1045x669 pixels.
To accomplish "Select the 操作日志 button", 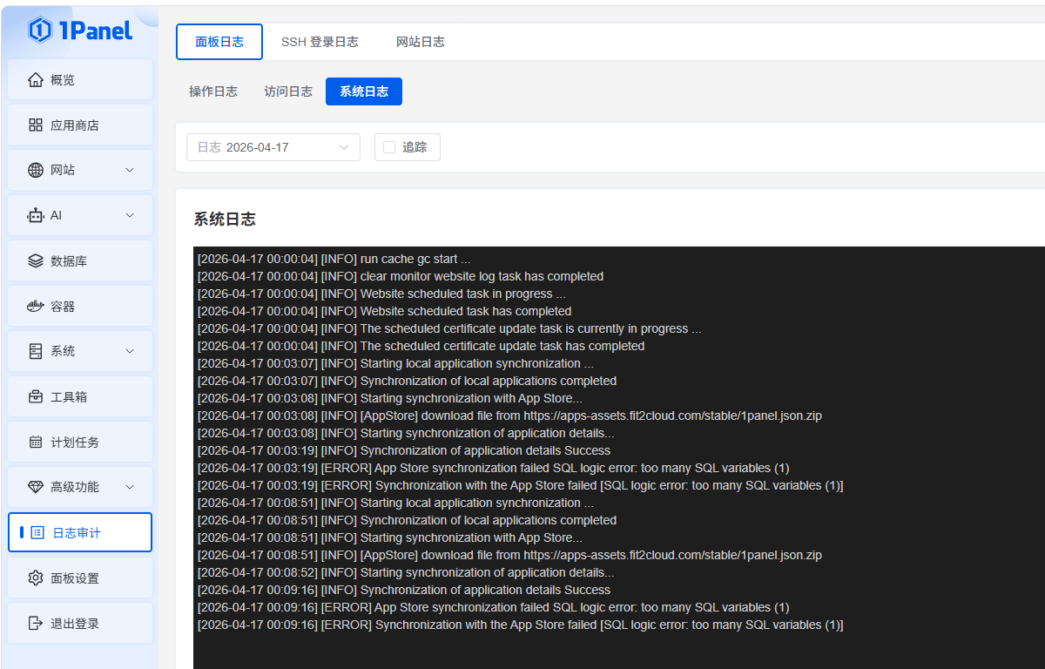I will coord(213,91).
